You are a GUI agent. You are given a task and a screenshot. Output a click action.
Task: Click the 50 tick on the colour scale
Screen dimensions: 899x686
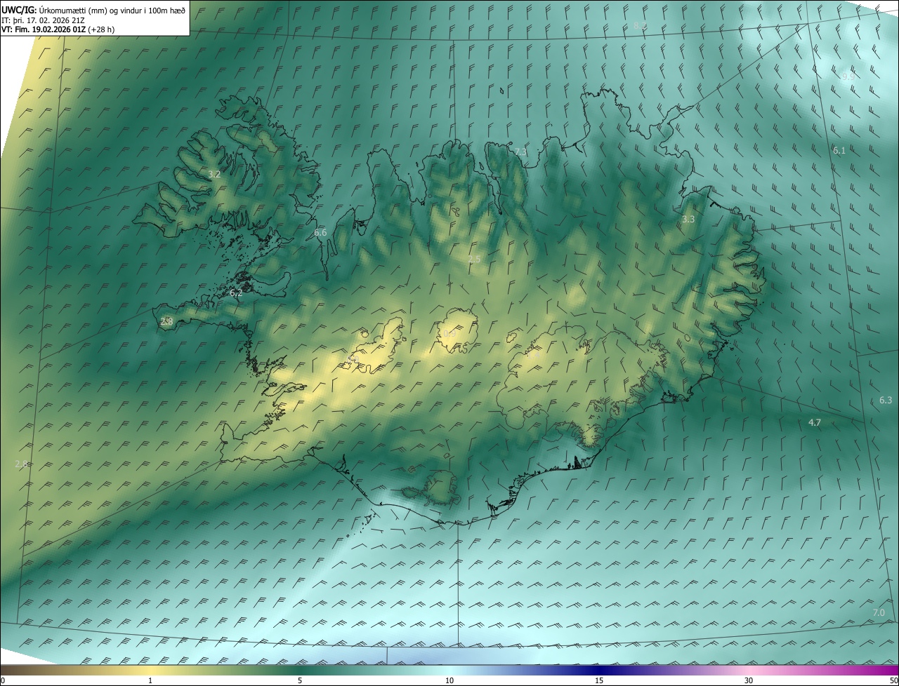coord(893,680)
